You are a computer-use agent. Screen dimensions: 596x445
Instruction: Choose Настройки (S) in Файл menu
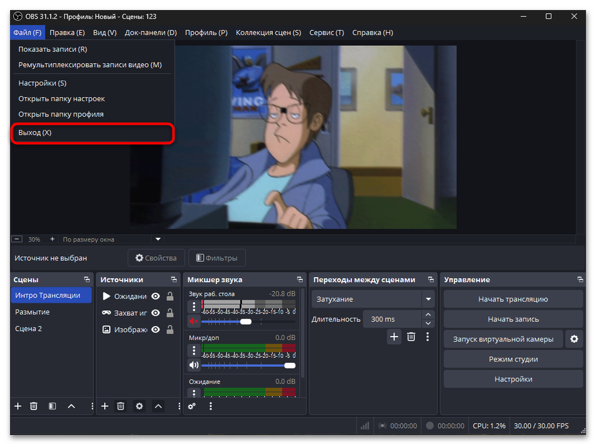tap(92, 83)
